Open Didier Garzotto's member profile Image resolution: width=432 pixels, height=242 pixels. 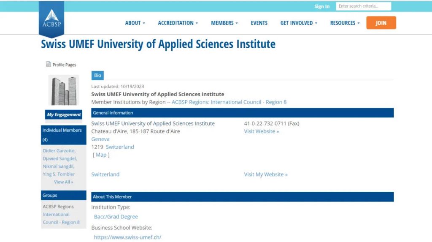tap(59, 151)
